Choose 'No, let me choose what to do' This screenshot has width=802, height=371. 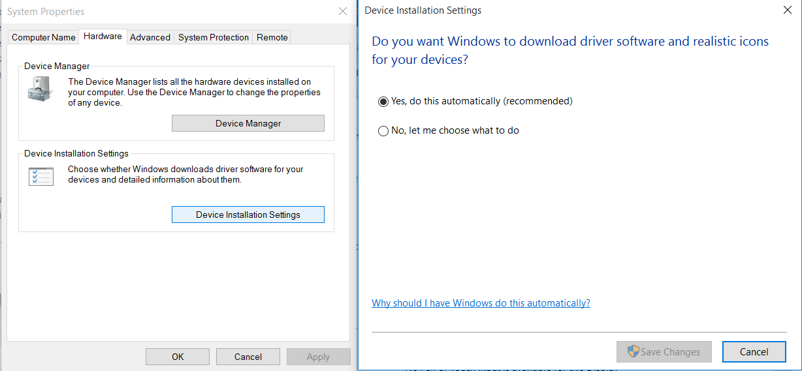[449, 130]
